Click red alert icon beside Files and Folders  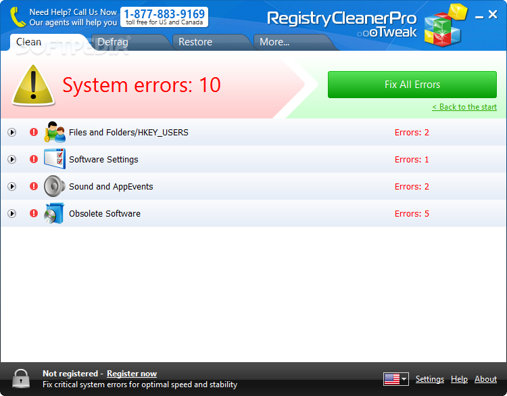point(34,132)
